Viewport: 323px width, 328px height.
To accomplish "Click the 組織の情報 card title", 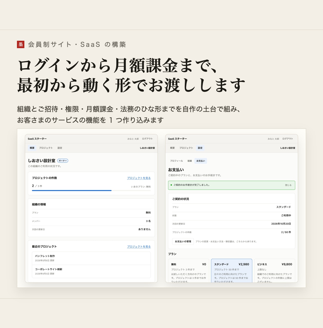I will point(39,204).
